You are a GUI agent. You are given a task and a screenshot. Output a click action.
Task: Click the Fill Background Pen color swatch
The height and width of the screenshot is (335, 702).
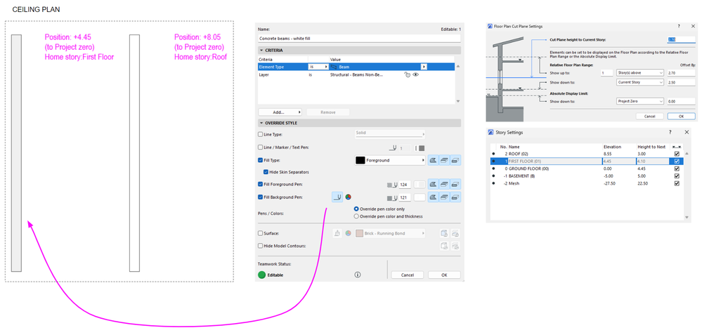click(420, 197)
